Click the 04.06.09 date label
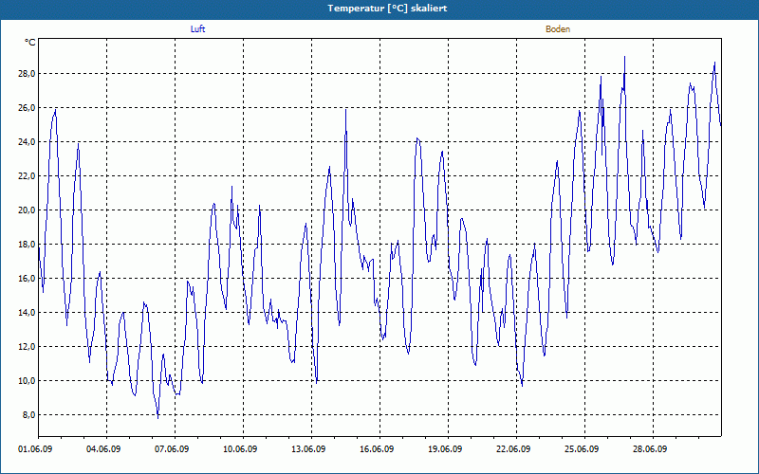The height and width of the screenshot is (474, 759). coord(103,449)
